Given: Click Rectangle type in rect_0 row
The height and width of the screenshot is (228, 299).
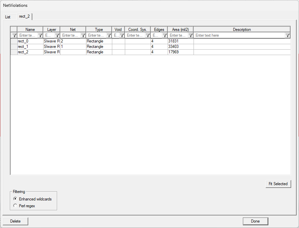Looking at the screenshot, I should tap(99, 41).
